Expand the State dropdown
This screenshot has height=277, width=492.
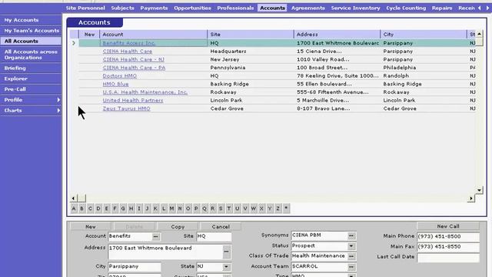pos(226,267)
